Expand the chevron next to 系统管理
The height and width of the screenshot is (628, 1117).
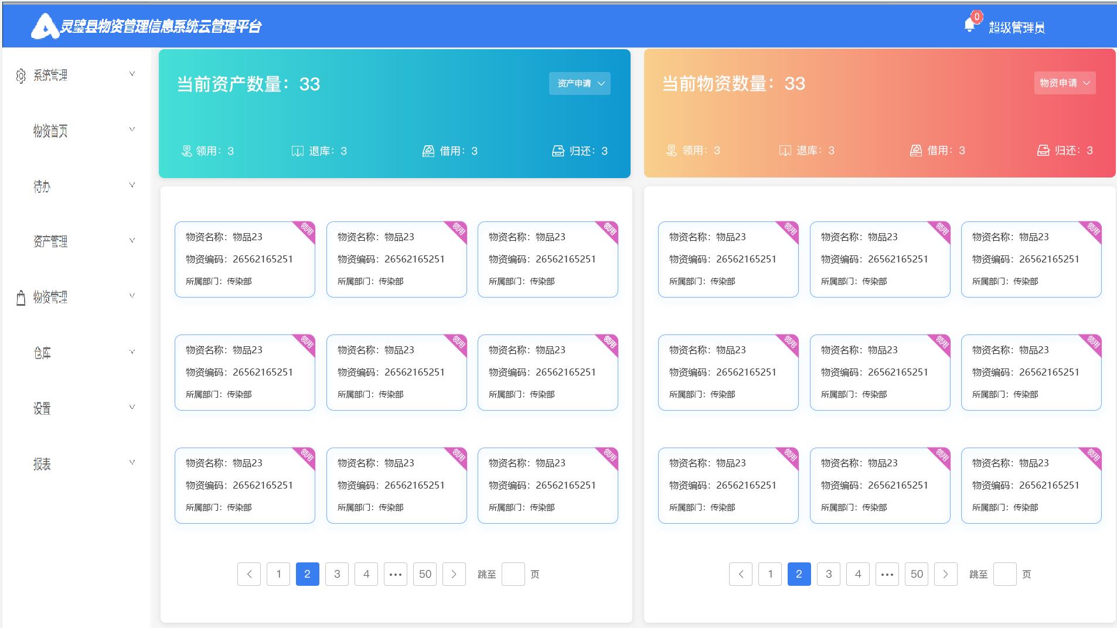coord(132,74)
